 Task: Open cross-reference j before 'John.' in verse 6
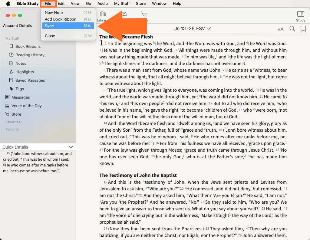pos(209,69)
